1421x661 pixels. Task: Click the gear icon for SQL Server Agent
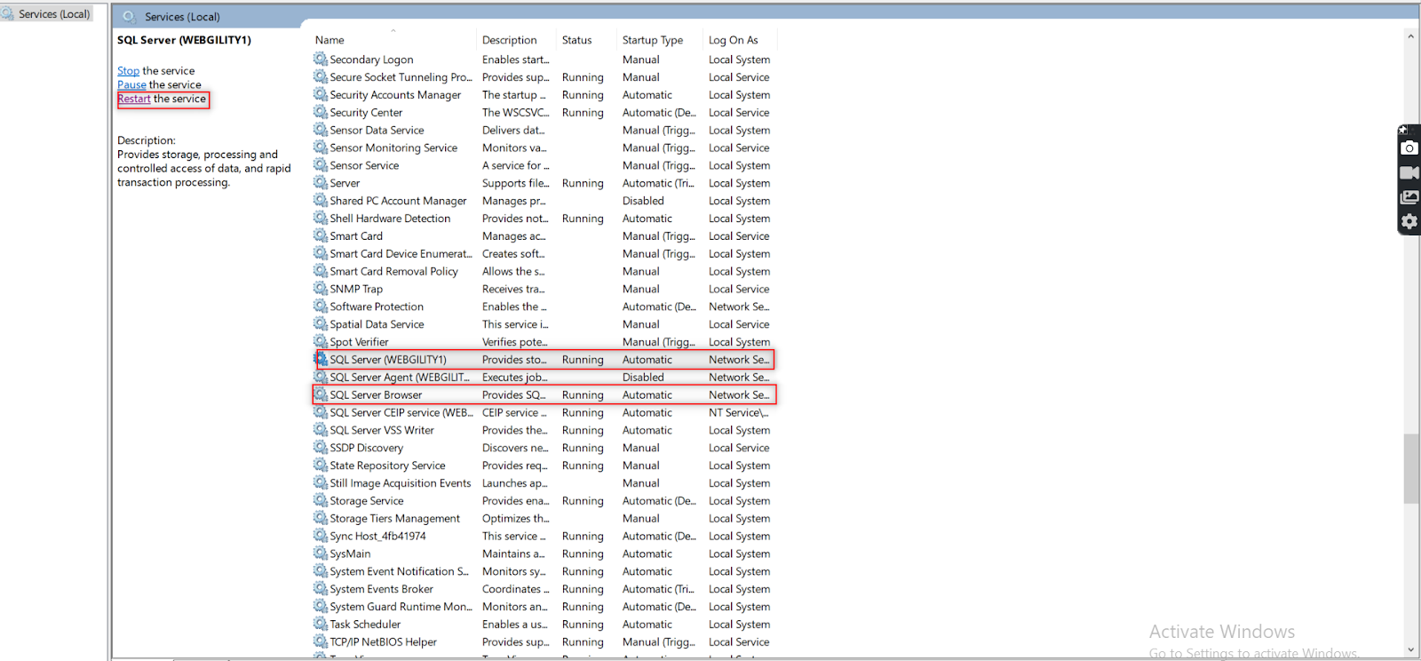click(x=321, y=377)
